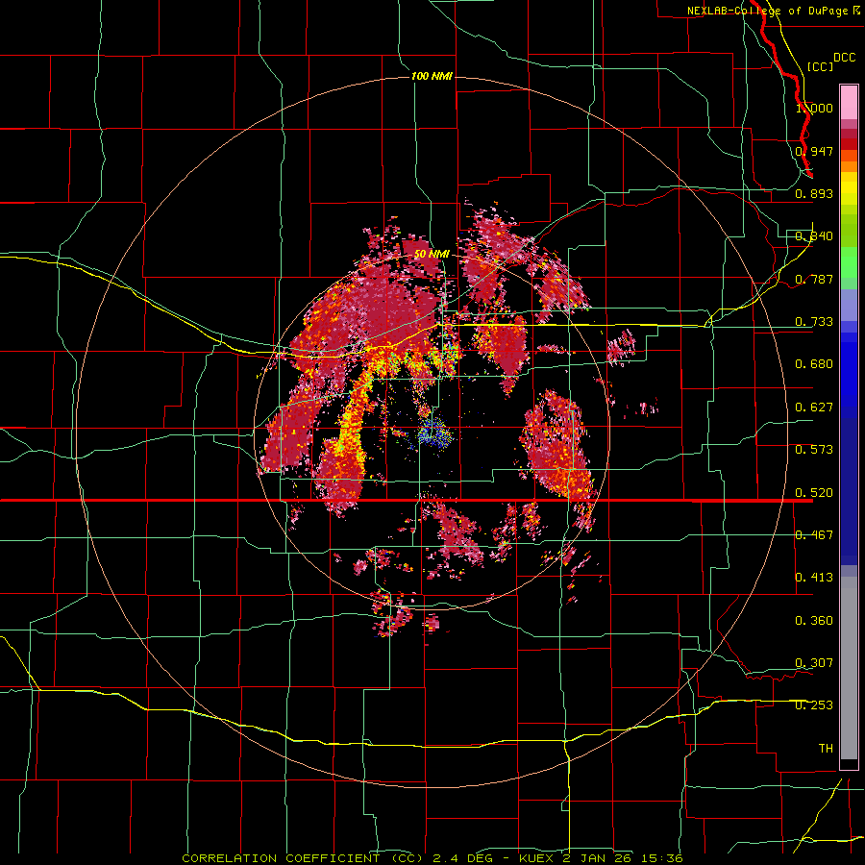This screenshot has height=865, width=865.
Task: Click the 0.947 color scale value
Action: 814,151
